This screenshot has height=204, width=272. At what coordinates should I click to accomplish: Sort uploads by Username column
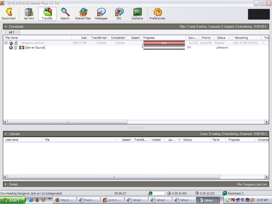tap(23, 140)
